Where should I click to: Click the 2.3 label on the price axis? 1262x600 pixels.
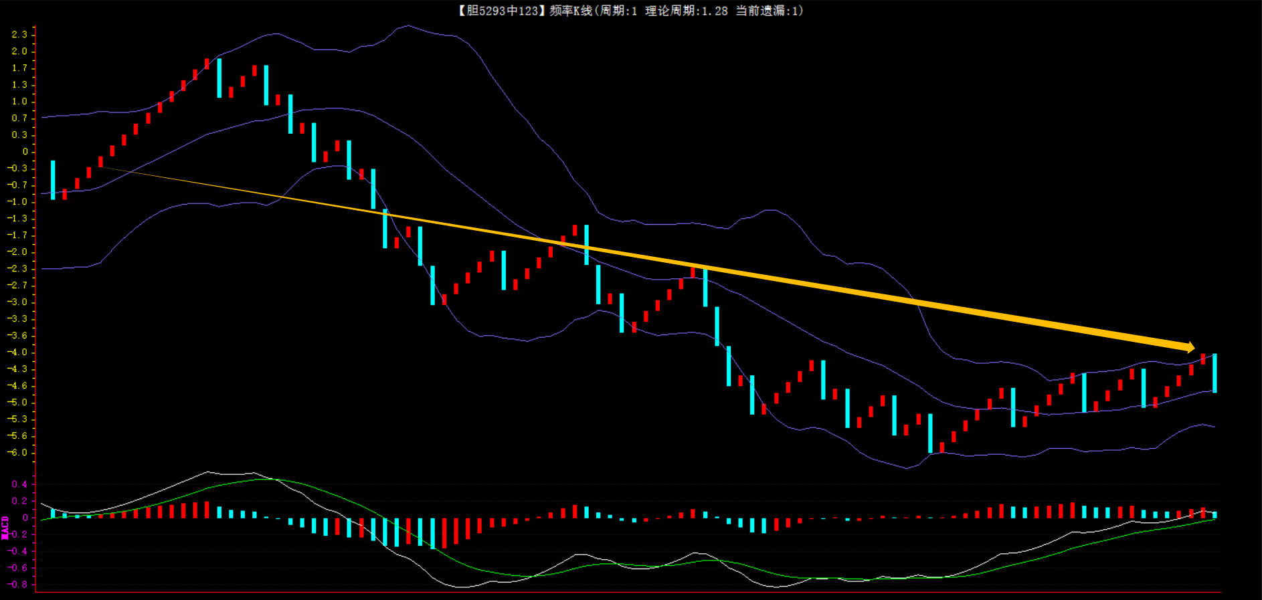point(19,34)
